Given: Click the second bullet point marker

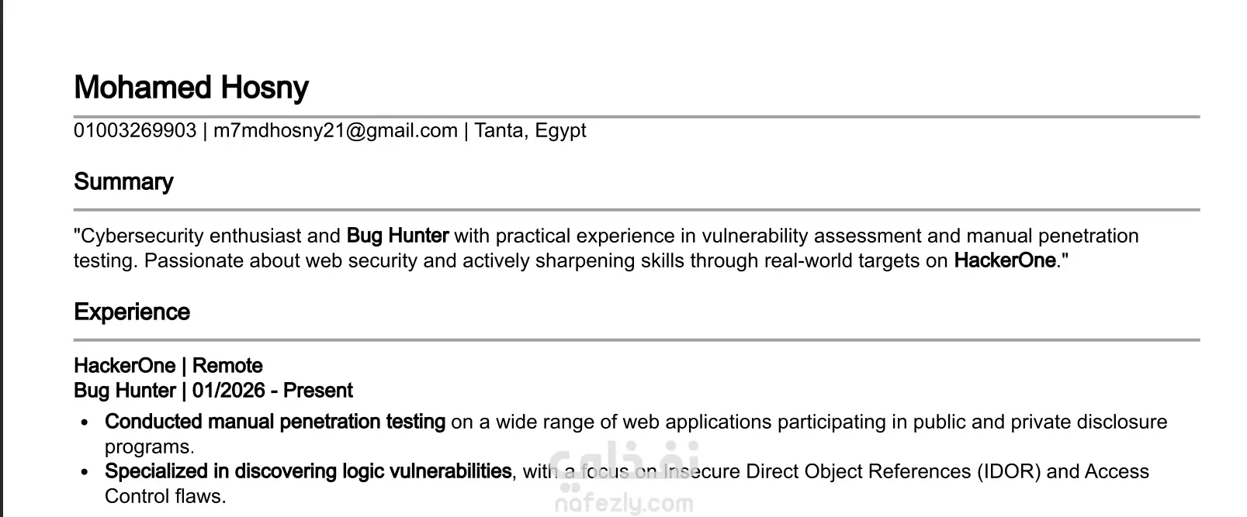Looking at the screenshot, I should pyautogui.click(x=86, y=472).
